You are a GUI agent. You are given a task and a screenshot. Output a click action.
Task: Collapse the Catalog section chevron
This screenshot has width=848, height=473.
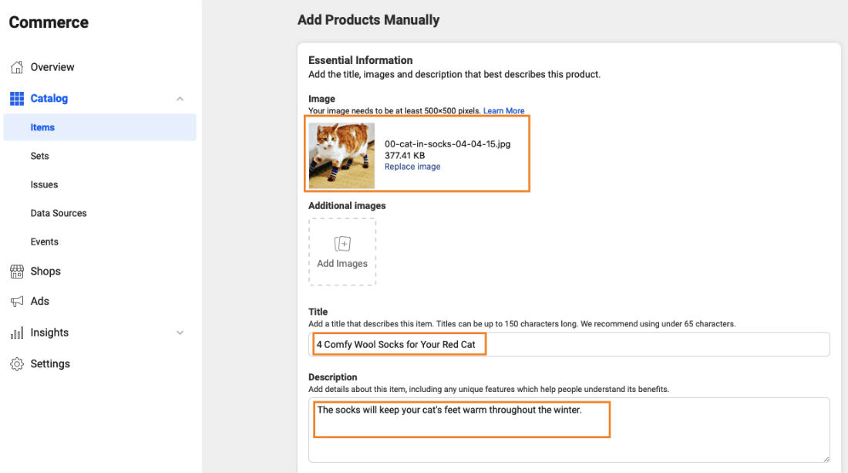coord(180,98)
